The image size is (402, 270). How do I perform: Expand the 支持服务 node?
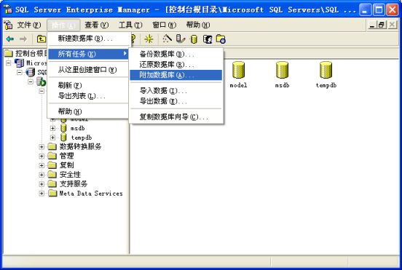(x=42, y=184)
